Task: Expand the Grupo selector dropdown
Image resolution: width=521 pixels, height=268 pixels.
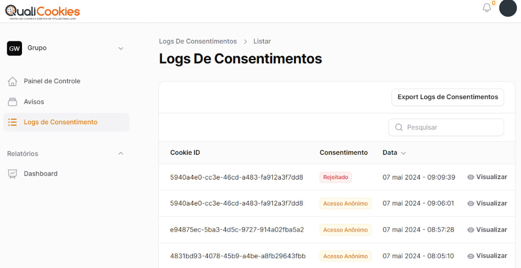Action: tap(120, 48)
